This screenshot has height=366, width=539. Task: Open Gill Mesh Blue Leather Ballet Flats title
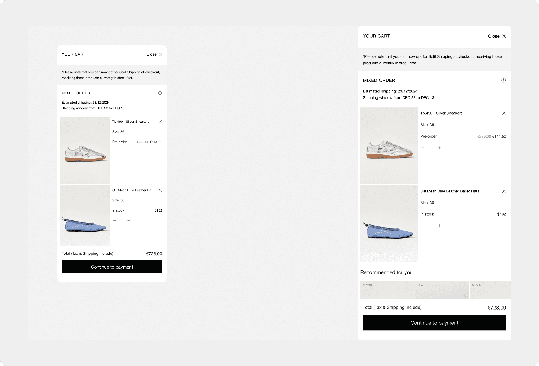(449, 191)
